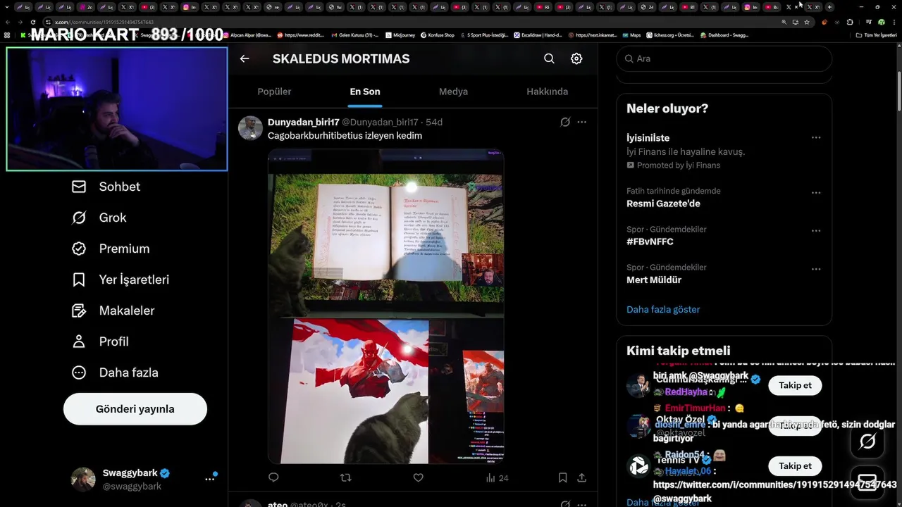This screenshot has width=902, height=507.
Task: Expand Daha fazla sidebar menu
Action: coord(115,373)
